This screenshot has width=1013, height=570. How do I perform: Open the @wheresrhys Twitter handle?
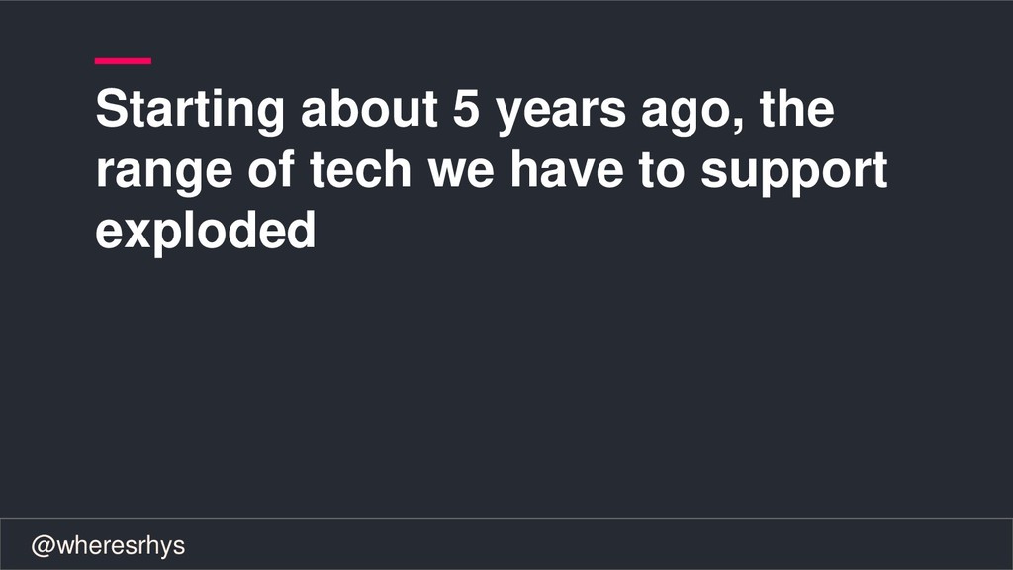point(108,546)
